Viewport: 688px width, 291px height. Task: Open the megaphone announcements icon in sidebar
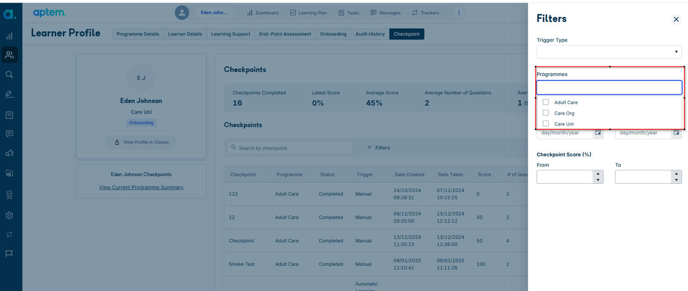(9, 153)
